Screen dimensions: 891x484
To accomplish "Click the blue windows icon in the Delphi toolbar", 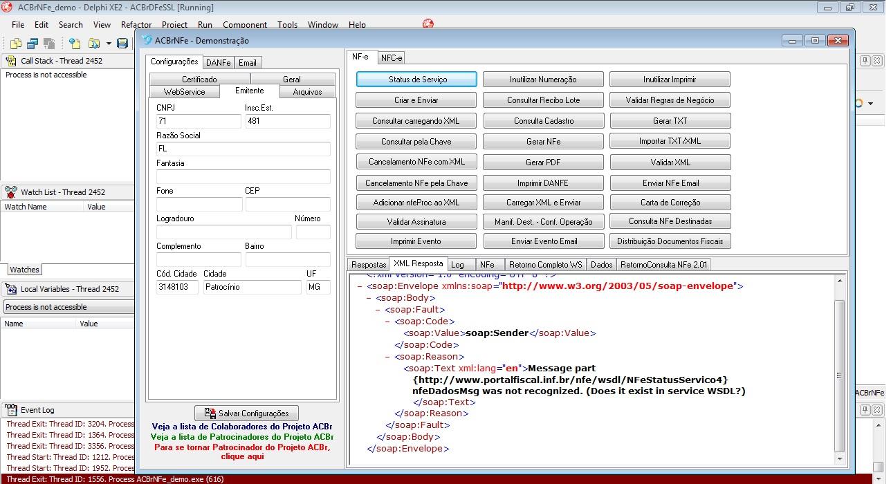I will tap(32, 44).
